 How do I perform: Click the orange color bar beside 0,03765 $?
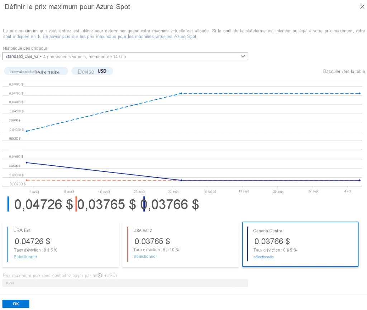pos(76,204)
